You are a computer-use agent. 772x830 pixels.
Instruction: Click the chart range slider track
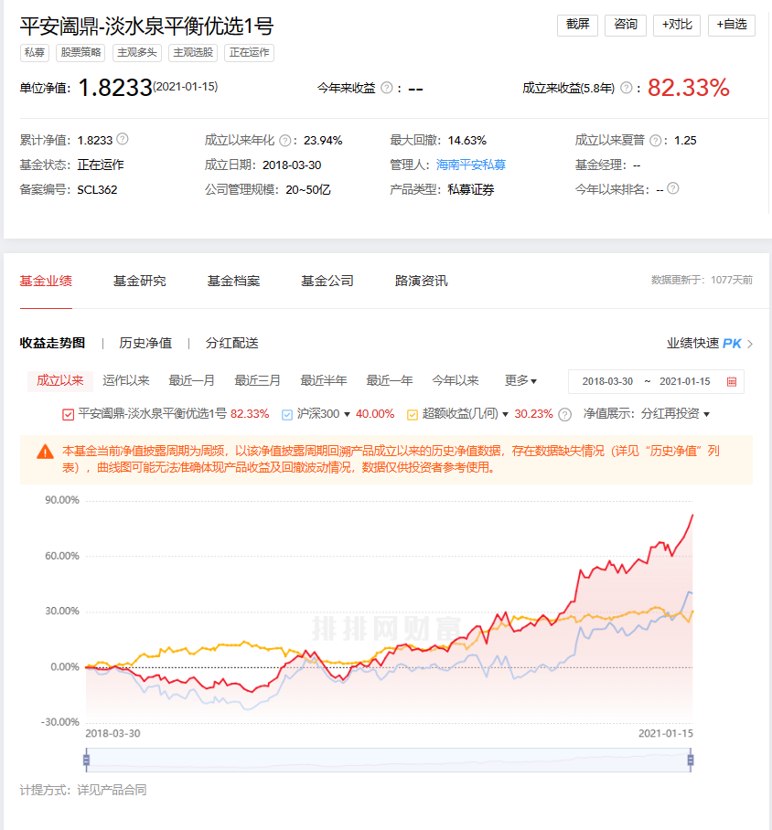(x=389, y=761)
